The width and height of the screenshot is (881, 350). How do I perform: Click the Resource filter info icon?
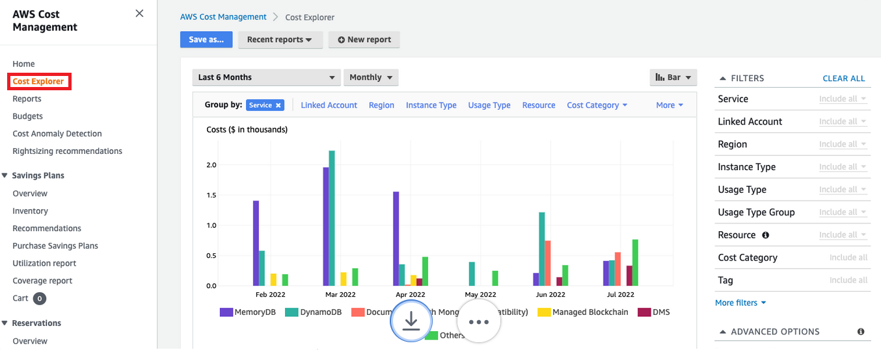[x=765, y=235]
